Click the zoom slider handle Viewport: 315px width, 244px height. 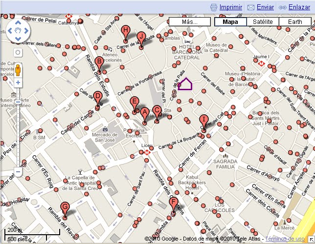tap(18, 102)
